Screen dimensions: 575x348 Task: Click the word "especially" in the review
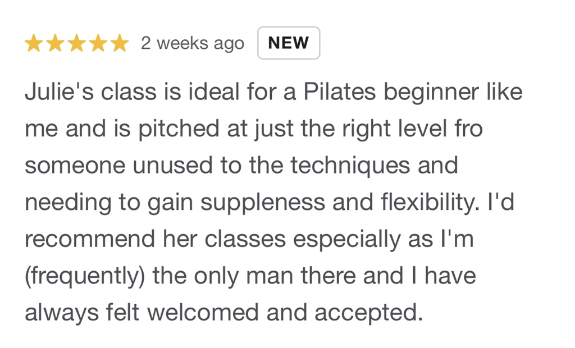click(x=348, y=240)
